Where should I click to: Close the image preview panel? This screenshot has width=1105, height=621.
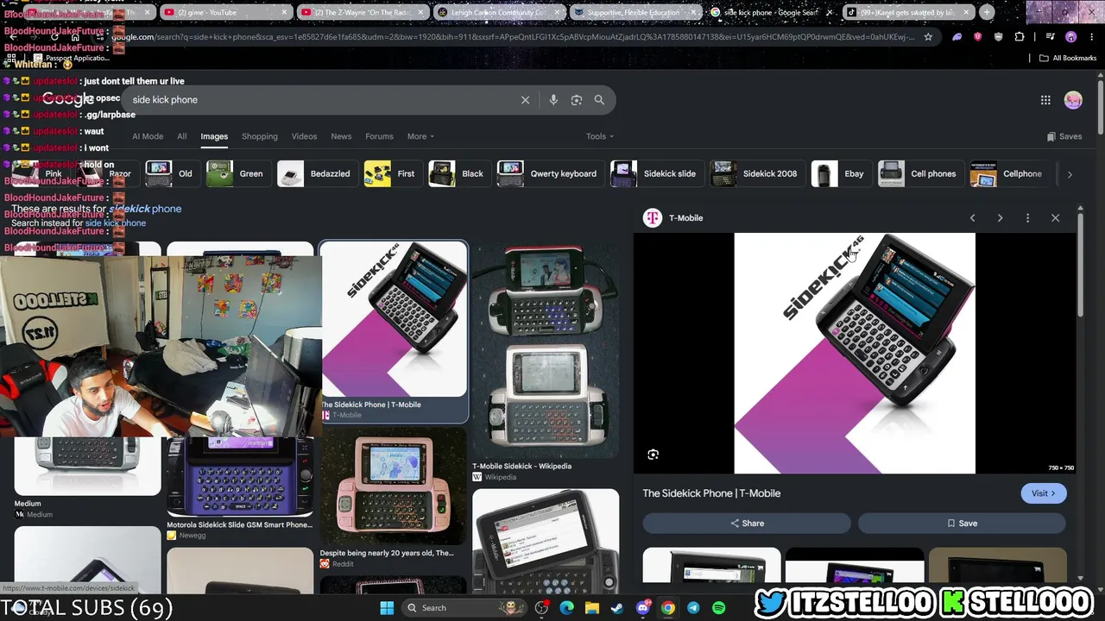(x=1055, y=218)
